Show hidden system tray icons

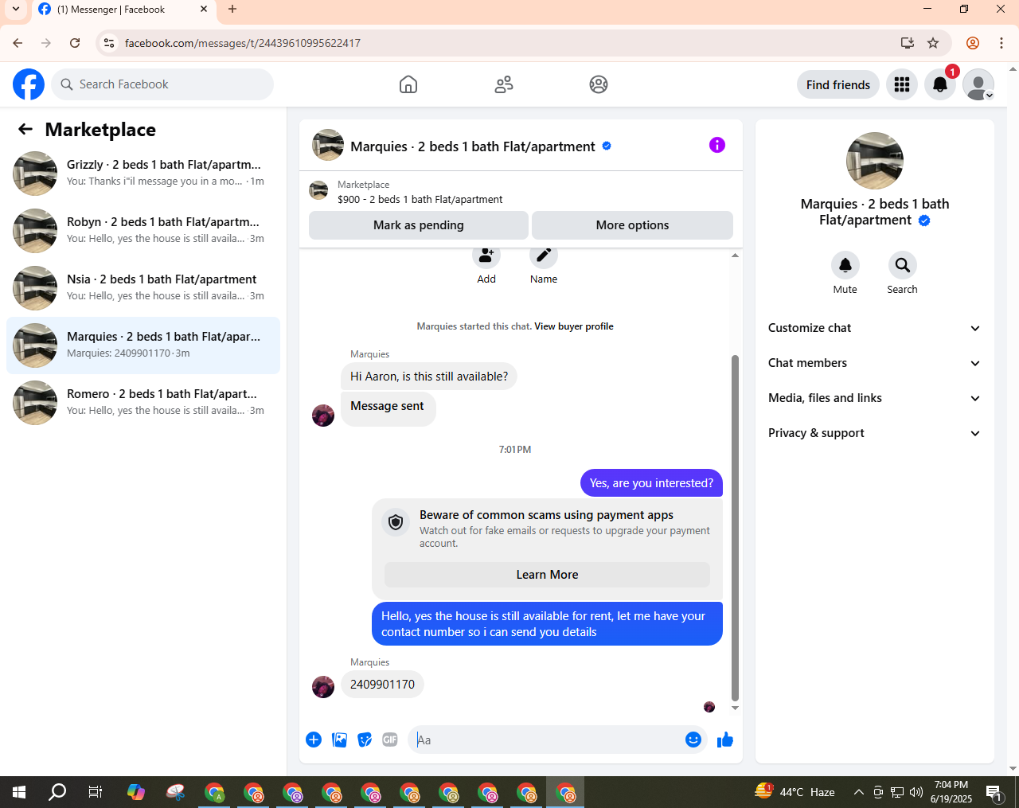858,792
